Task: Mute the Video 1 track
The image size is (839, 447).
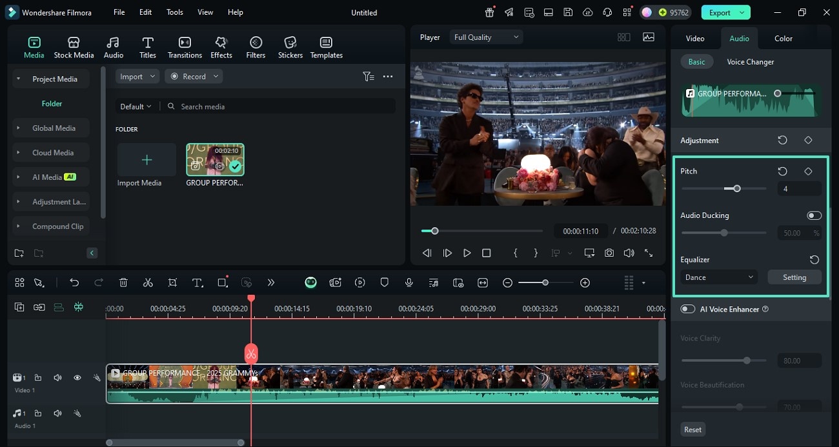Action: (57, 377)
